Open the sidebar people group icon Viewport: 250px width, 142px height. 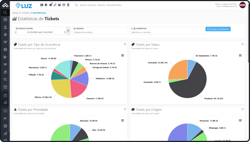[x=5, y=42]
